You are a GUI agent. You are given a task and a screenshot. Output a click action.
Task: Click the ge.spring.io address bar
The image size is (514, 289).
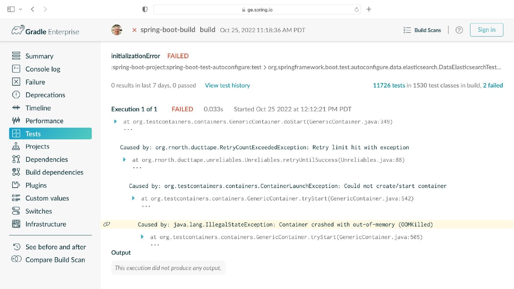pyautogui.click(x=257, y=10)
